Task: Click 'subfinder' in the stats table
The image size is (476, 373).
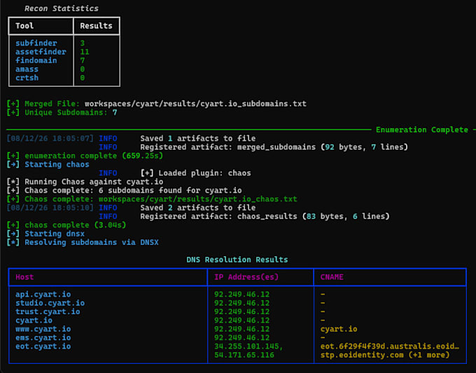Action: [36, 43]
